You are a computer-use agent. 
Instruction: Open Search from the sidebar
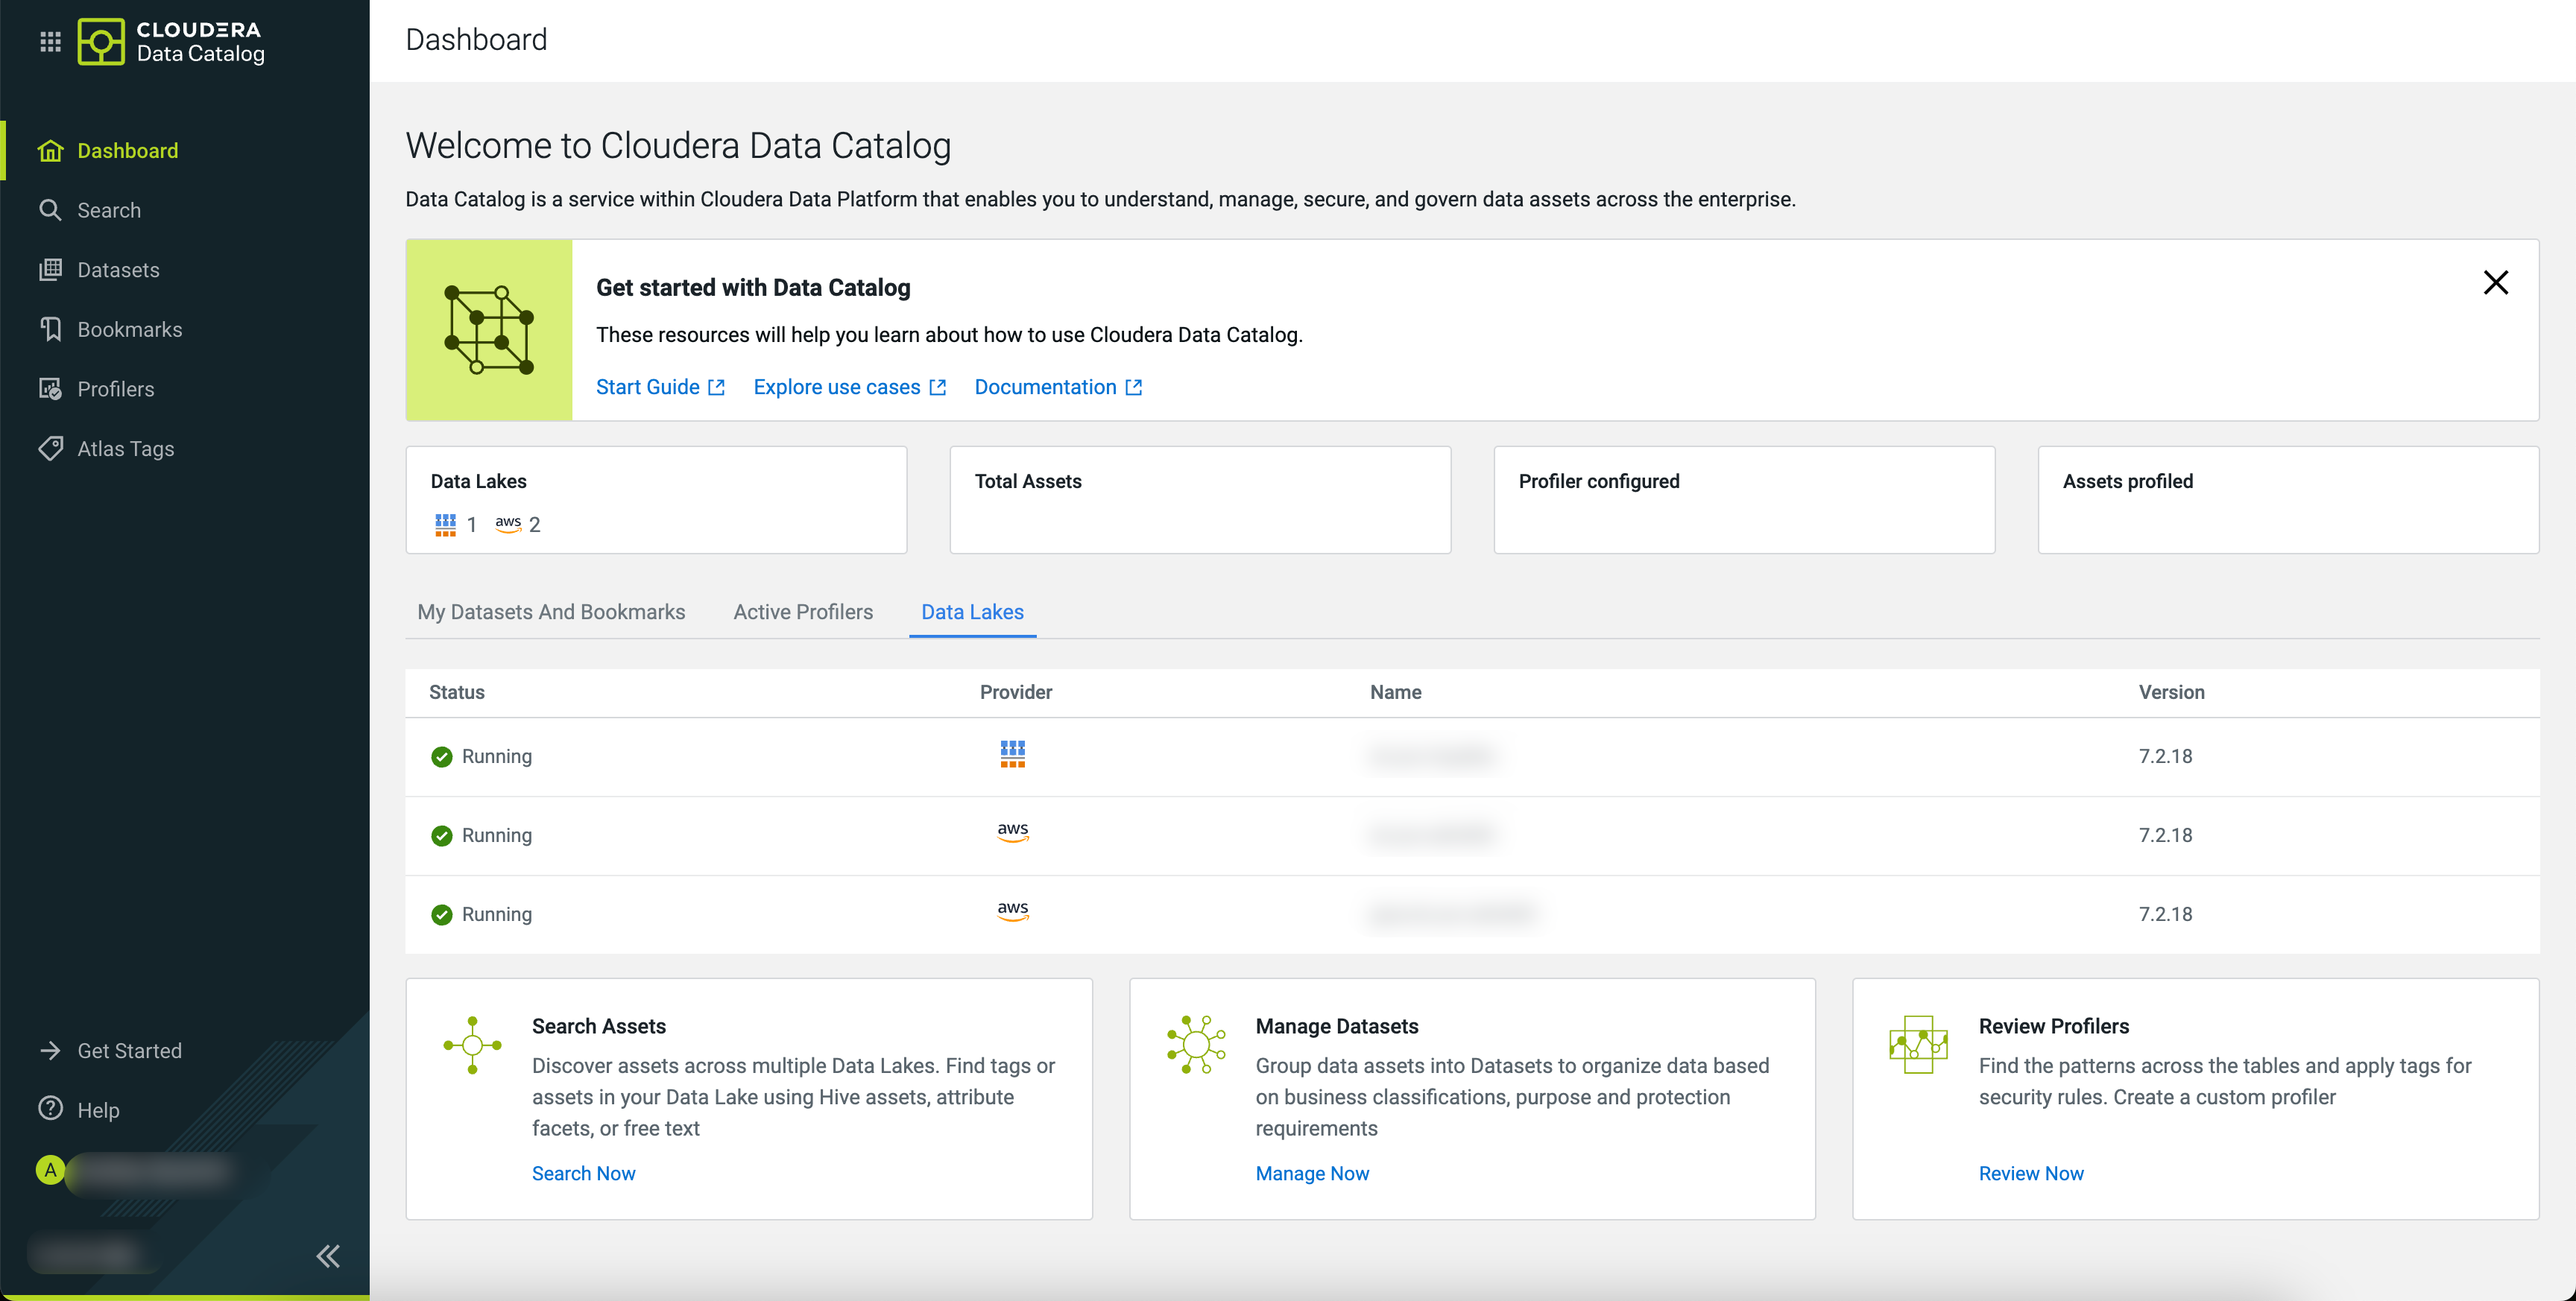108,210
